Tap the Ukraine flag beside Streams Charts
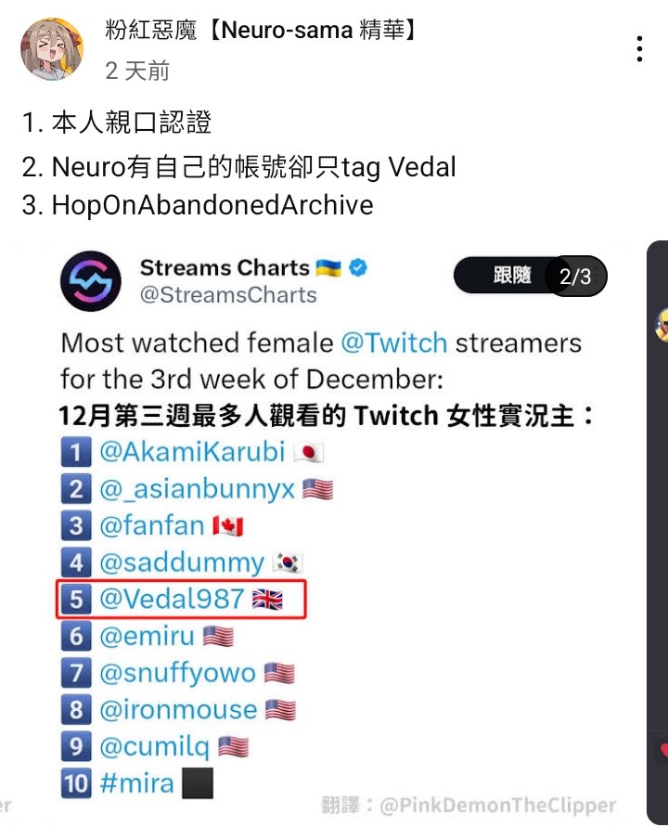Viewport: 668px width, 840px height. click(x=328, y=267)
